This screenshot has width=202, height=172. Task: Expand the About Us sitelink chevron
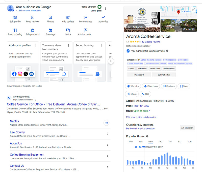pos(108,145)
